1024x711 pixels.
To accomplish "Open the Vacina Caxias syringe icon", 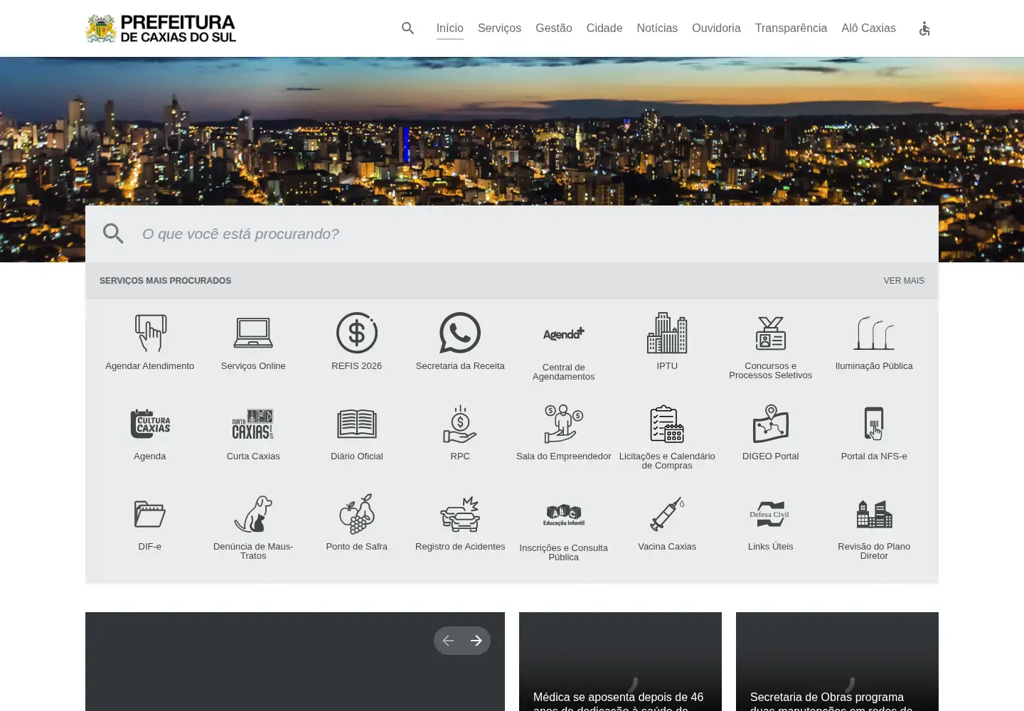I will point(667,513).
